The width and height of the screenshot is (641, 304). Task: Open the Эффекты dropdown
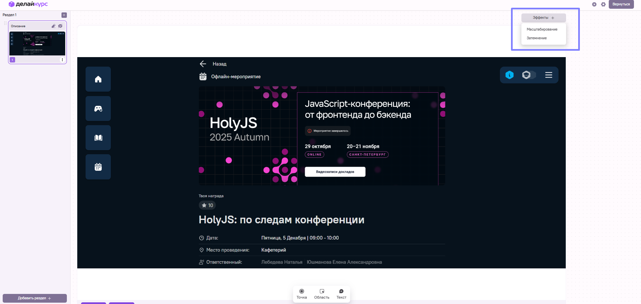coord(543,18)
